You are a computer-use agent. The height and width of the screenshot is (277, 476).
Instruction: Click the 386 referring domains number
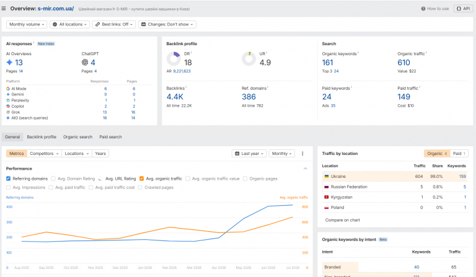pos(249,97)
